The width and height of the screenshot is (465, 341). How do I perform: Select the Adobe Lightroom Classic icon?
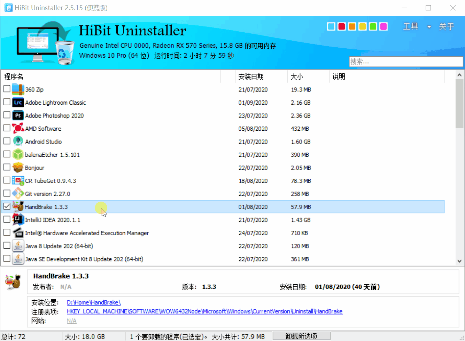[x=17, y=102]
